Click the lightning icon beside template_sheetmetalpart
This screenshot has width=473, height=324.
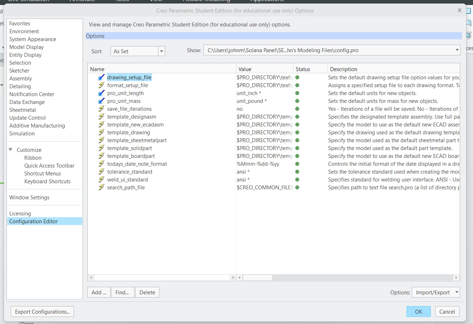click(x=102, y=140)
